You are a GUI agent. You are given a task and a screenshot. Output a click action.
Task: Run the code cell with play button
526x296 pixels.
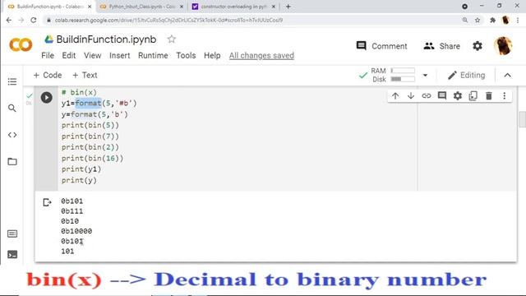46,98
